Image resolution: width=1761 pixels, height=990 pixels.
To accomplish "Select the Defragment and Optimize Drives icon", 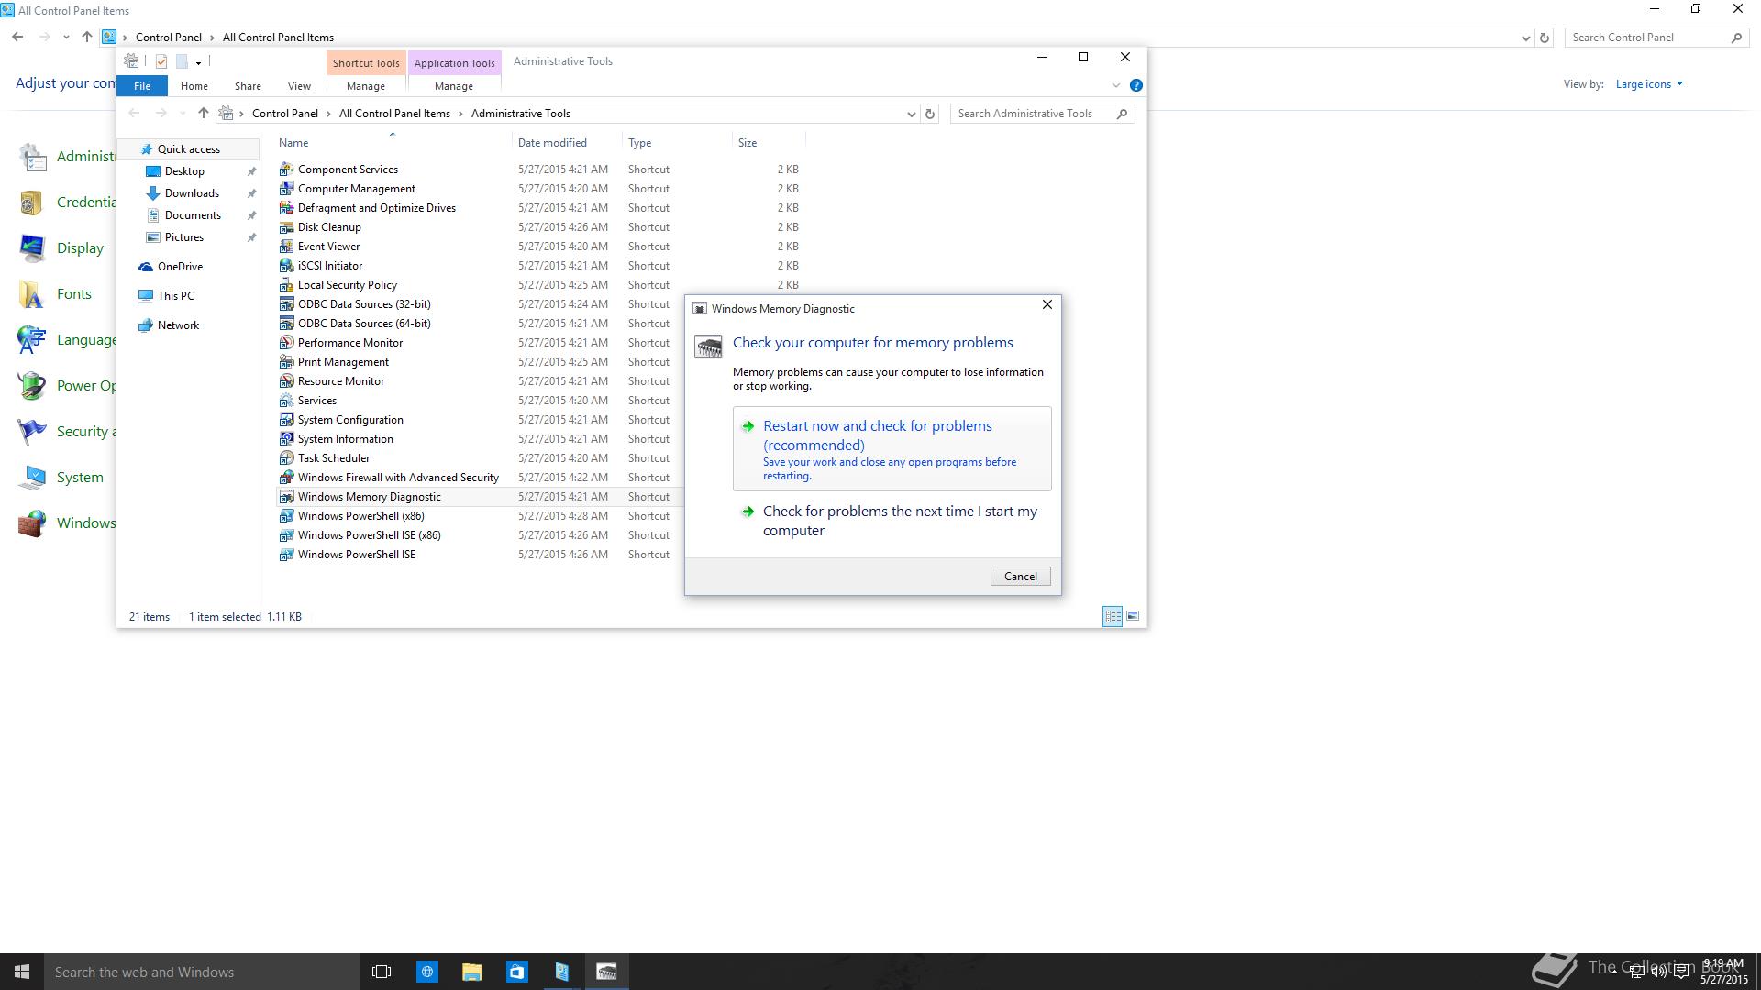I will [286, 208].
